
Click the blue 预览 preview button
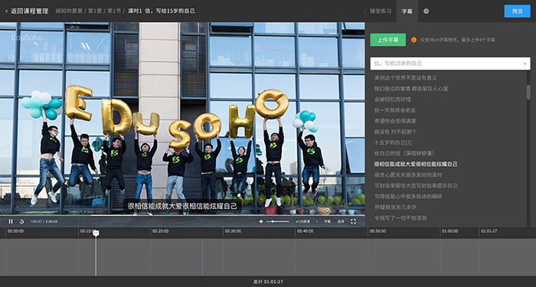pyautogui.click(x=517, y=11)
